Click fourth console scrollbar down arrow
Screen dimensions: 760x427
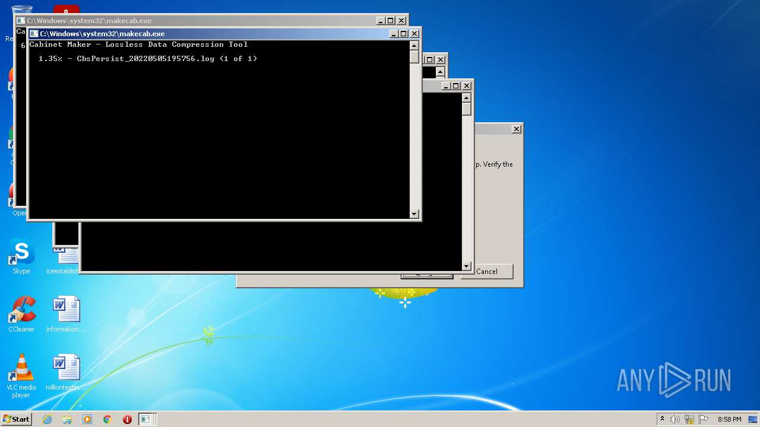pyautogui.click(x=467, y=266)
